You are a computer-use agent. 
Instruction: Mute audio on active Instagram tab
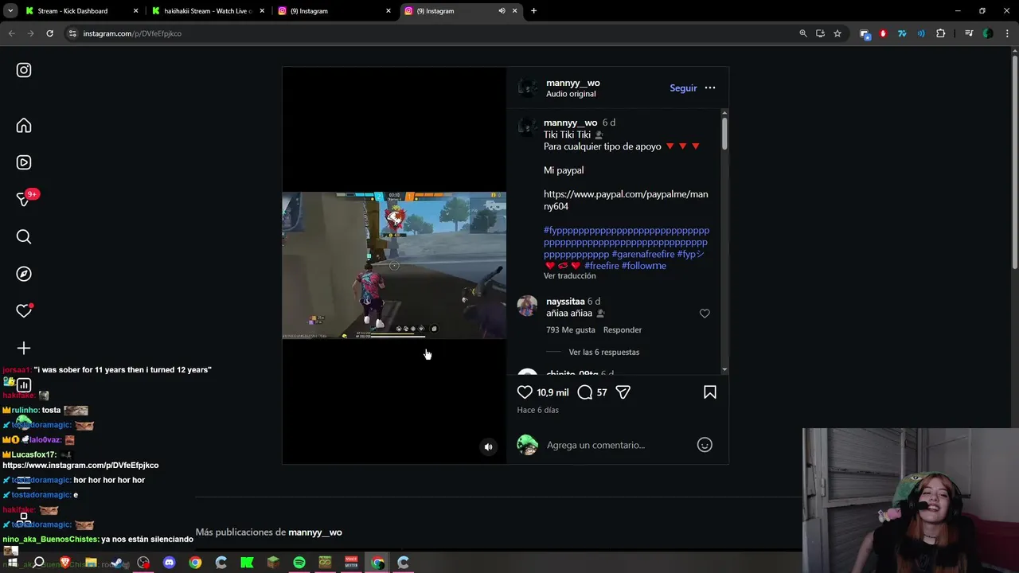(502, 11)
